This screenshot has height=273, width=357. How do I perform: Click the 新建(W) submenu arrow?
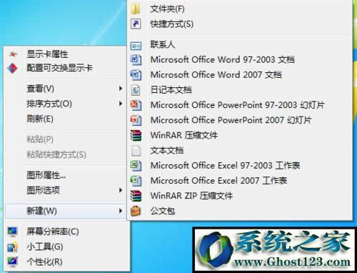[x=121, y=211]
